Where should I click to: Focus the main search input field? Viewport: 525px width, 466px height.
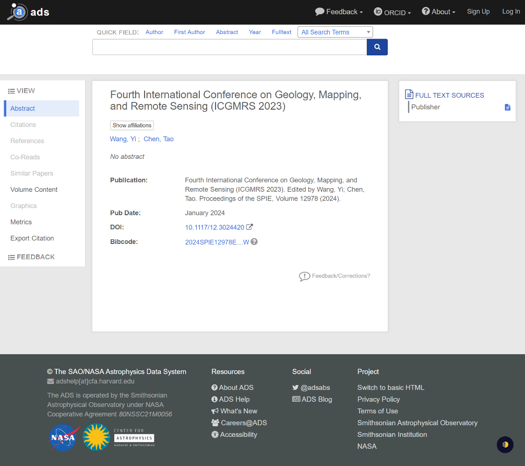click(230, 47)
